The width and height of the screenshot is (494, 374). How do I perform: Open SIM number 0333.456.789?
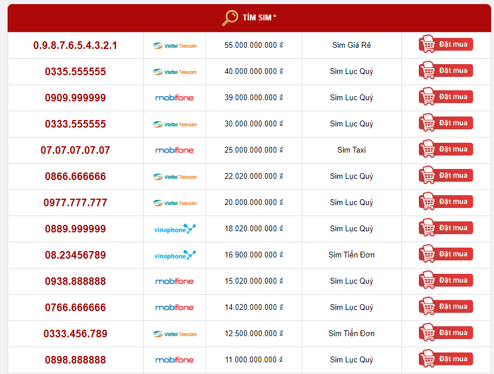[x=75, y=334]
